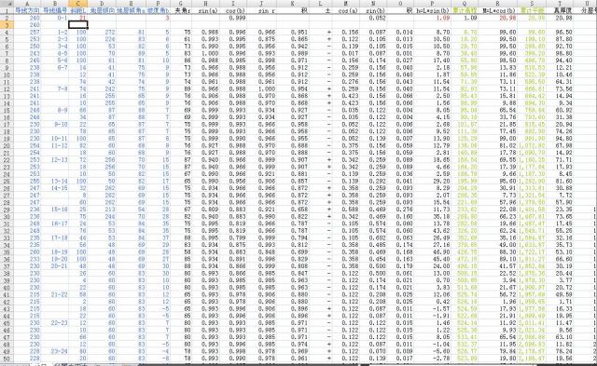
Task: Select row 50 header
Action: [x=7, y=358]
